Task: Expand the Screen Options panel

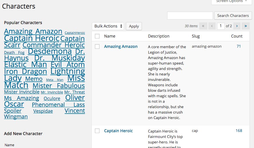Action: [232, 1]
